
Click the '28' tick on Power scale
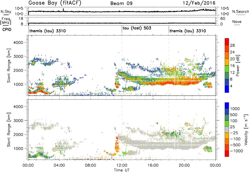(232, 45)
